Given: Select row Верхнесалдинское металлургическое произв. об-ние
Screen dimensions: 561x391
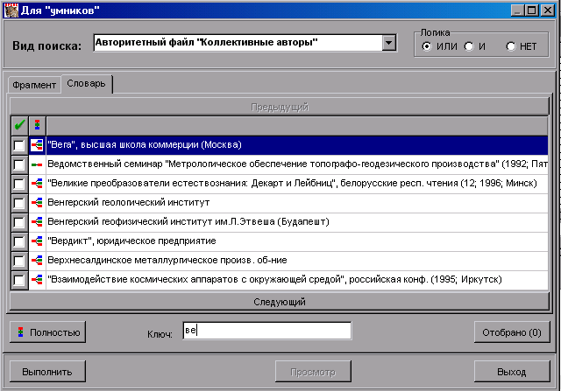Looking at the screenshot, I should (x=297, y=261).
